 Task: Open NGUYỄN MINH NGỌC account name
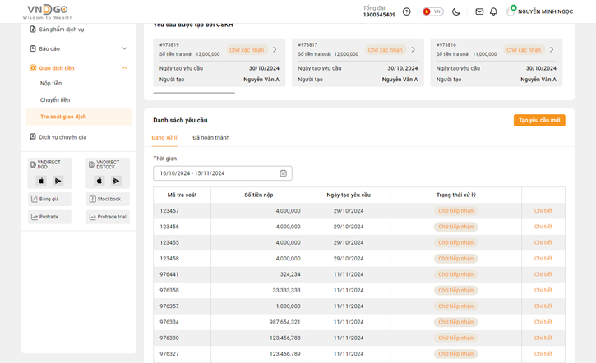tap(545, 11)
